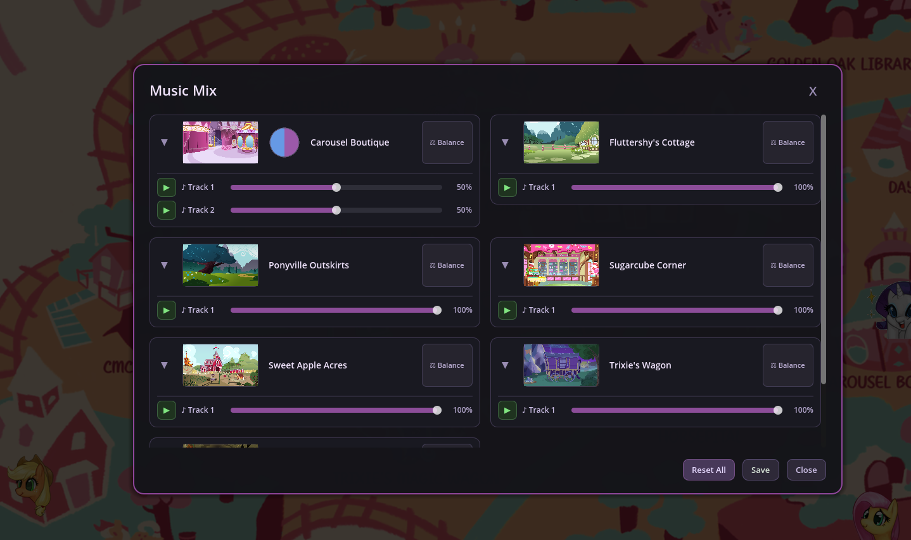Play Ponyville Outskirts Track 1

[166, 310]
